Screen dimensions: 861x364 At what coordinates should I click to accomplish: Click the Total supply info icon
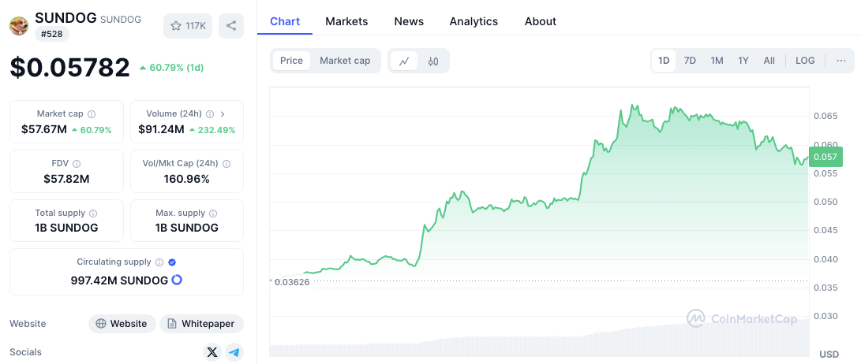click(93, 214)
